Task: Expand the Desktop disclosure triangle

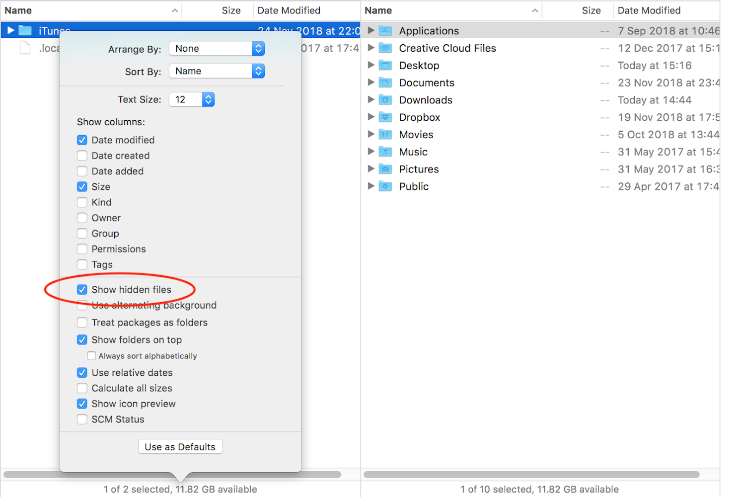Action: coord(371,65)
